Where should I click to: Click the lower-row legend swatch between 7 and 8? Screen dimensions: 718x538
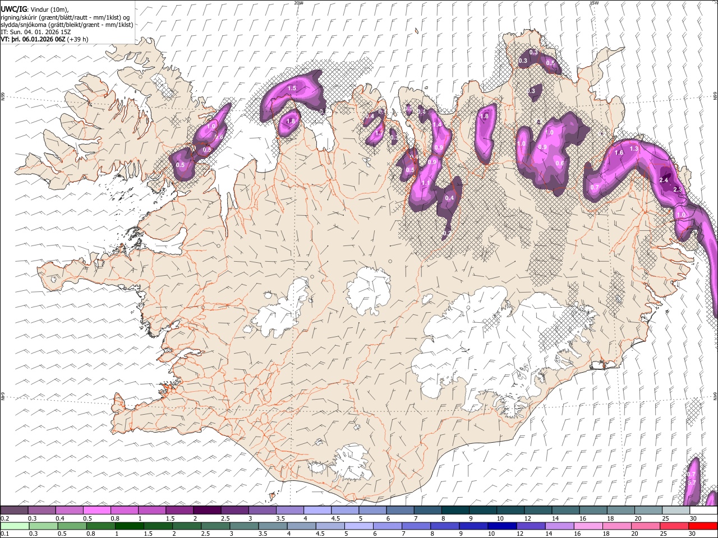click(416, 526)
